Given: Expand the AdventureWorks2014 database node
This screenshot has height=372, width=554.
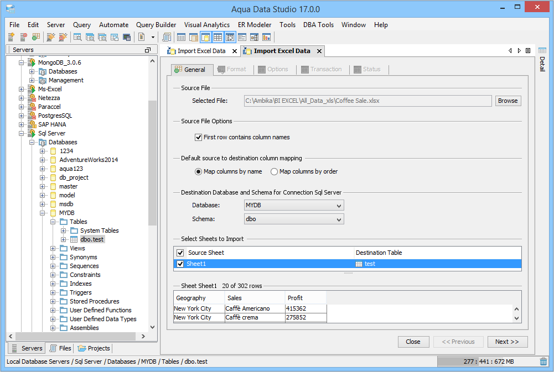Looking at the screenshot, I should [43, 160].
